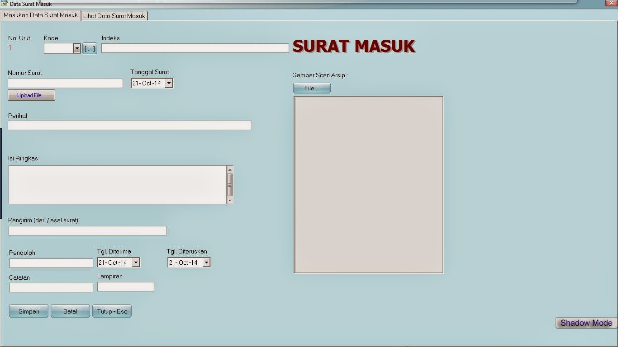The height and width of the screenshot is (347, 618).
Task: Click the Catatan input field
Action: click(51, 287)
